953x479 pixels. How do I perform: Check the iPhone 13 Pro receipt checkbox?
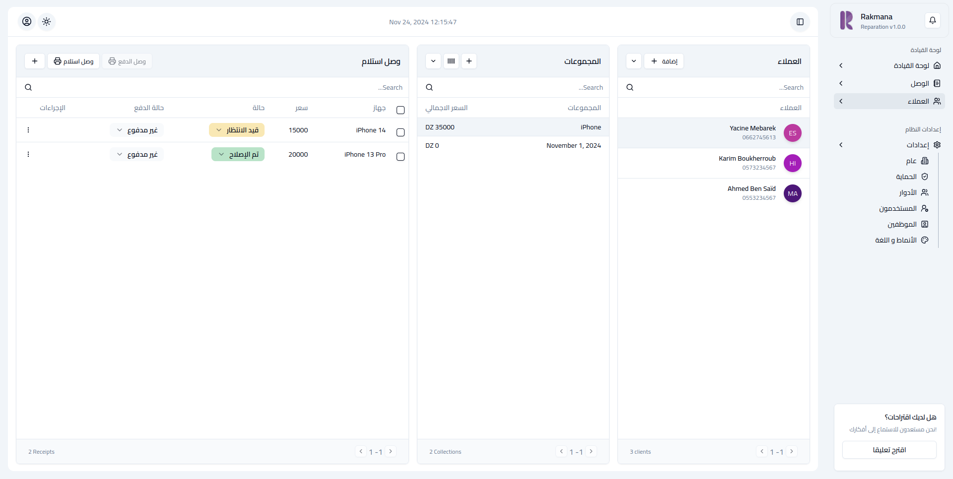tap(401, 157)
